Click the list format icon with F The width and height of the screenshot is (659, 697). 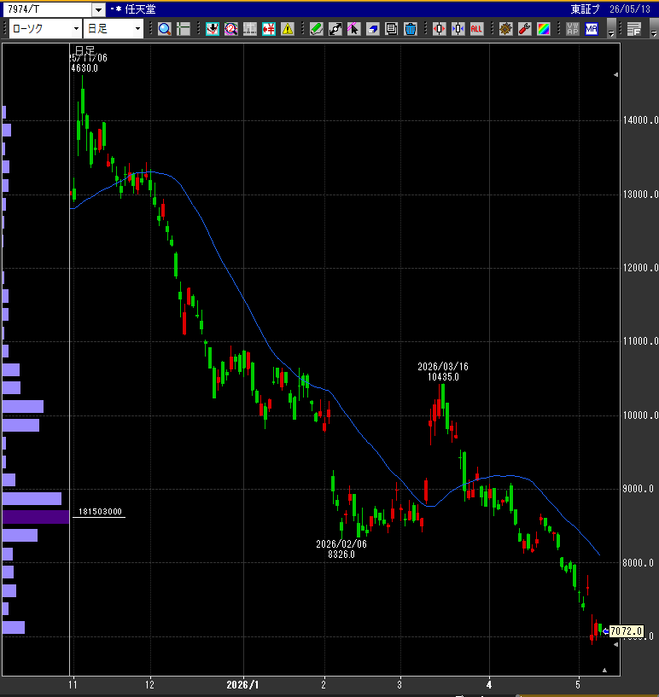coord(634,29)
